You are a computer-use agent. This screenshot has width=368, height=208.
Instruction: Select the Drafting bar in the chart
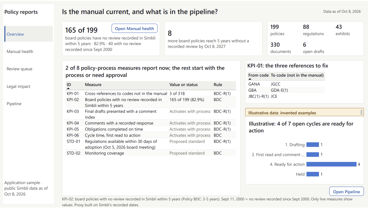313,145
